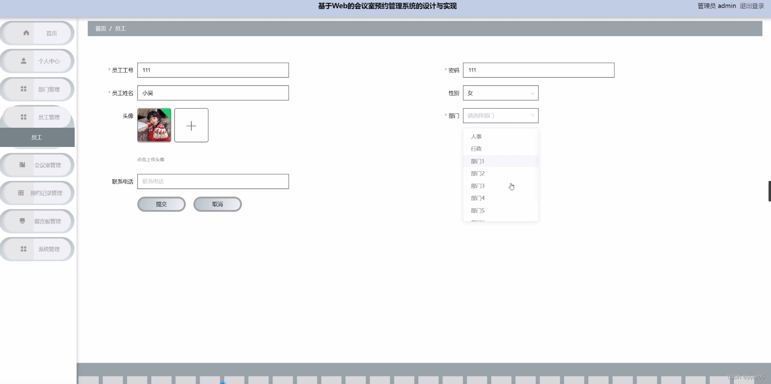Click the home icon in sidebar
The width and height of the screenshot is (771, 384).
tap(26, 33)
